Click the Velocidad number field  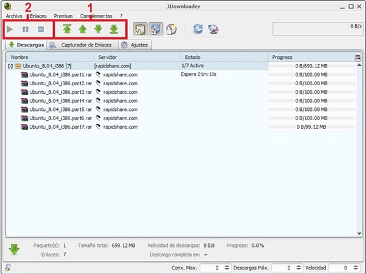point(340,268)
